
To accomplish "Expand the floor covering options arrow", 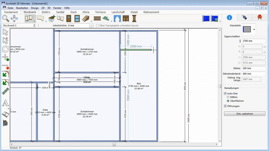I will pyautogui.click(x=111, y=21).
